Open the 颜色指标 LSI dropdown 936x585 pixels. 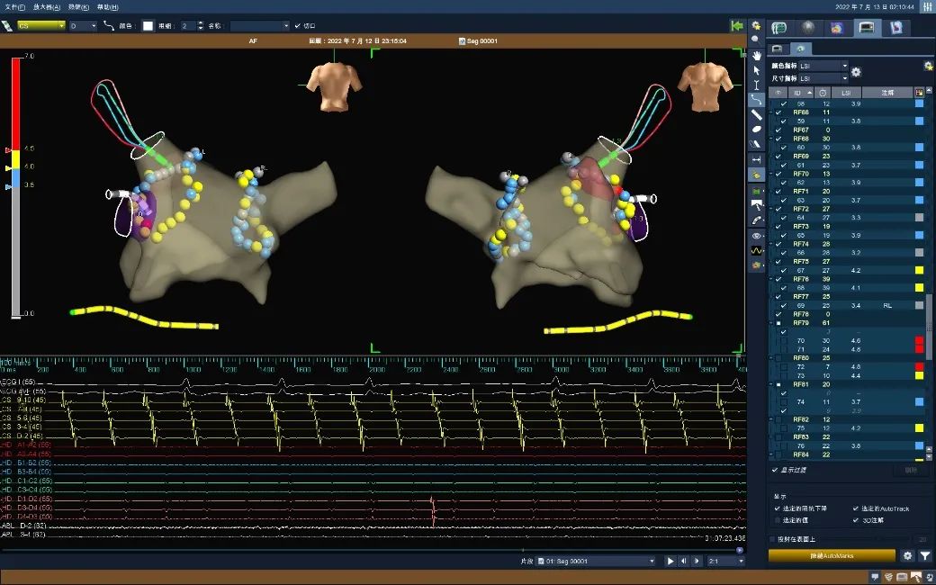(823, 65)
